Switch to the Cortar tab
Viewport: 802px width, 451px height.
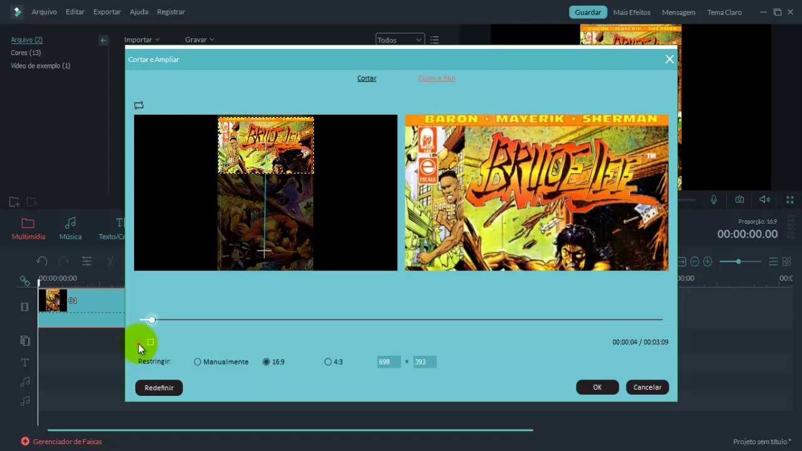pos(367,78)
